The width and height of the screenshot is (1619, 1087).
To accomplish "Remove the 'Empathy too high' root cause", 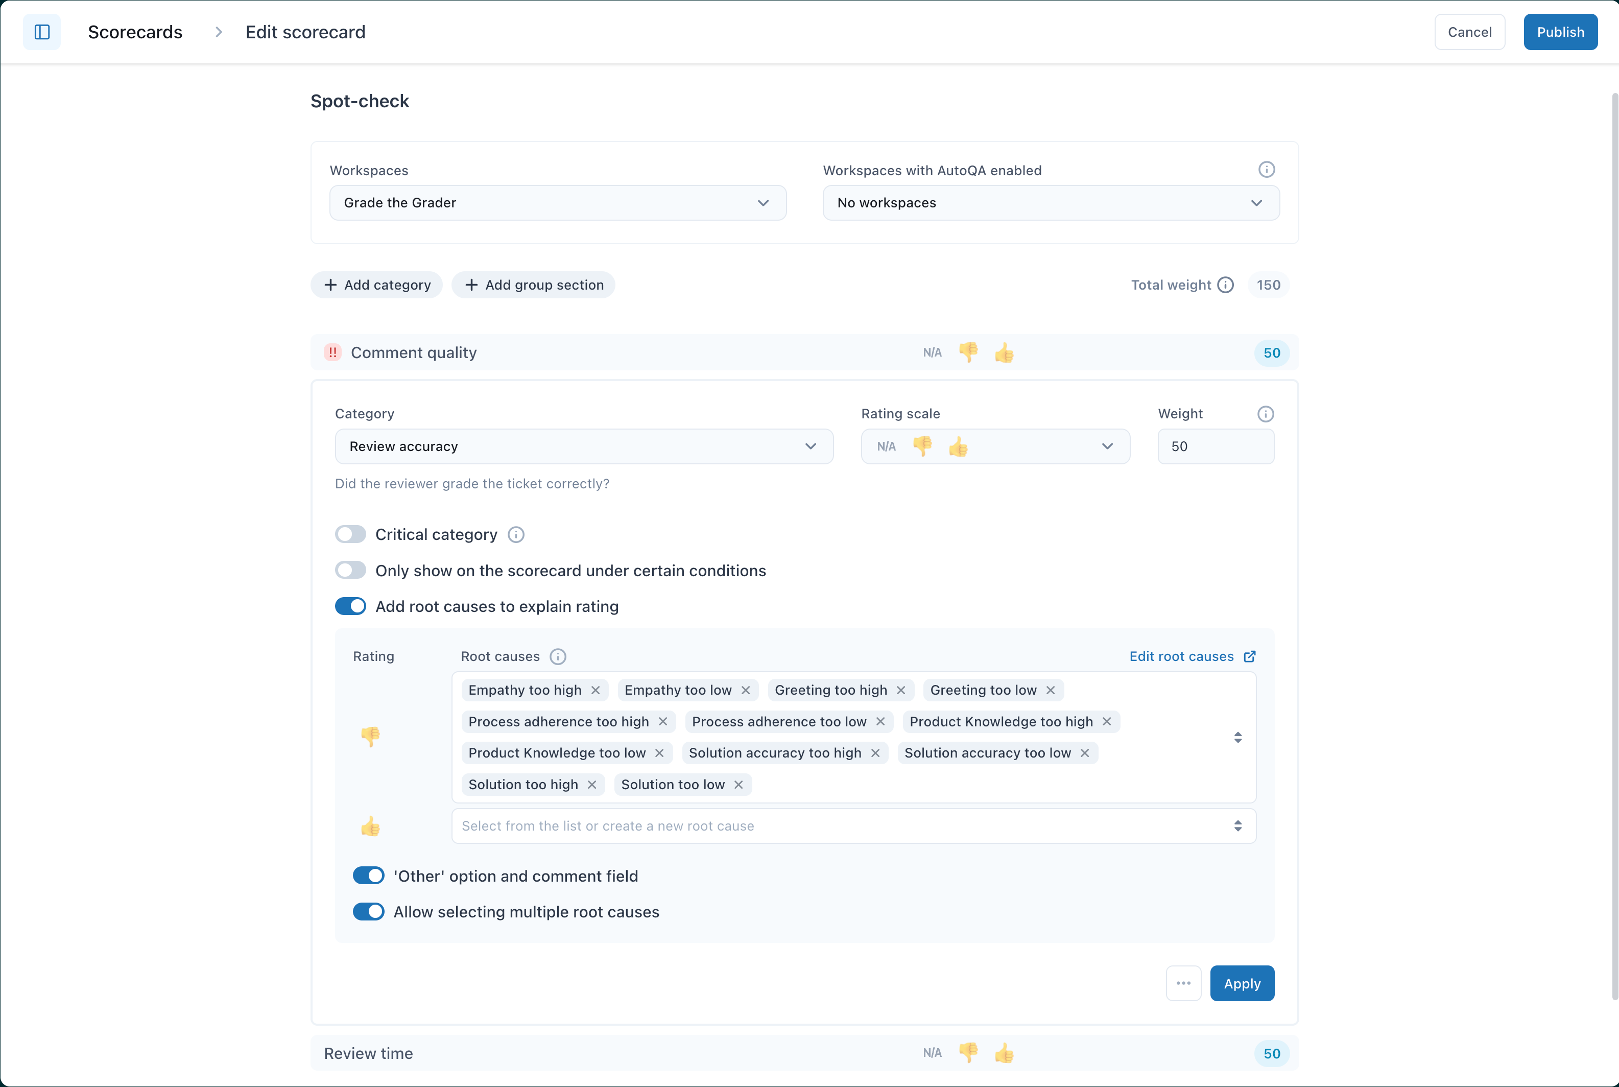I will pos(596,691).
